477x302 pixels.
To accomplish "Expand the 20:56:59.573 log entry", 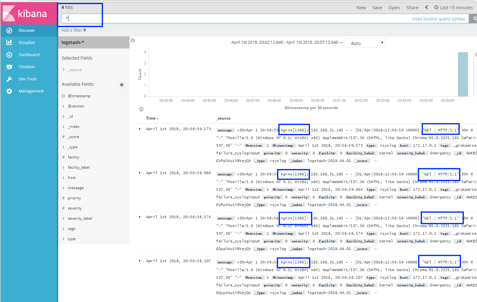I will [140, 129].
